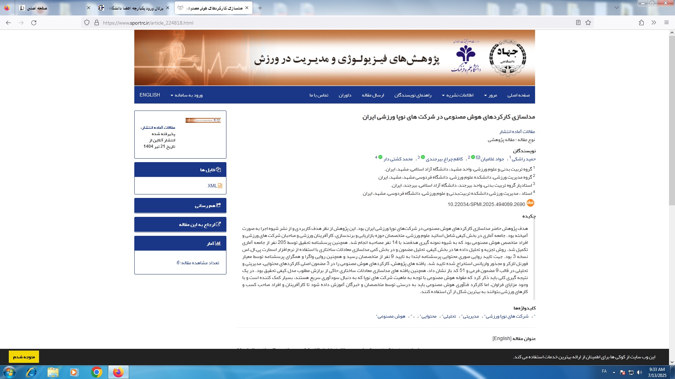This screenshot has height=379, width=675.
Task: Bookmark this page with the star icon
Action: pos(588,23)
